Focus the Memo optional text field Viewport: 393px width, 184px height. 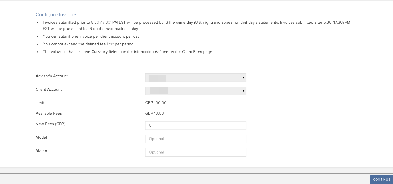(195, 152)
